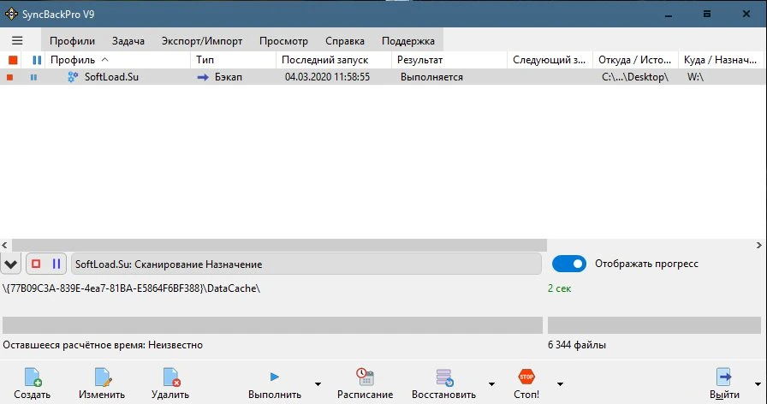Click the horizontal scrollbar thumb

click(x=279, y=245)
